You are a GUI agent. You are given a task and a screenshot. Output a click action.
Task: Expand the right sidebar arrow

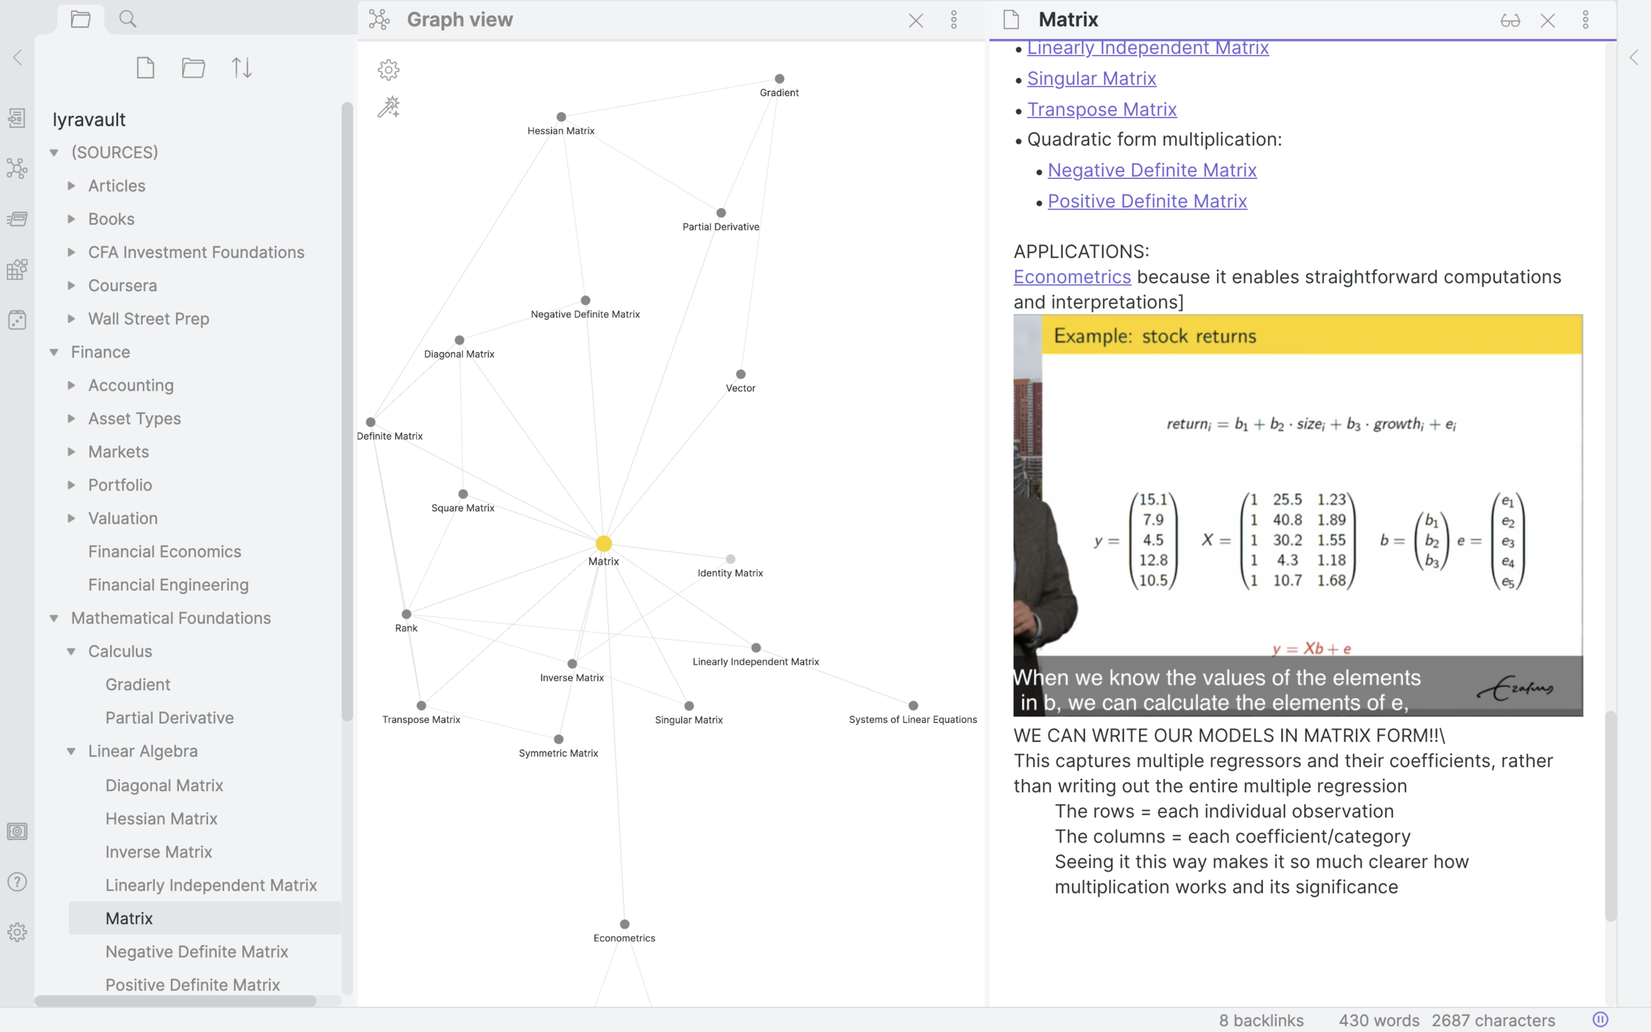[x=1634, y=57]
